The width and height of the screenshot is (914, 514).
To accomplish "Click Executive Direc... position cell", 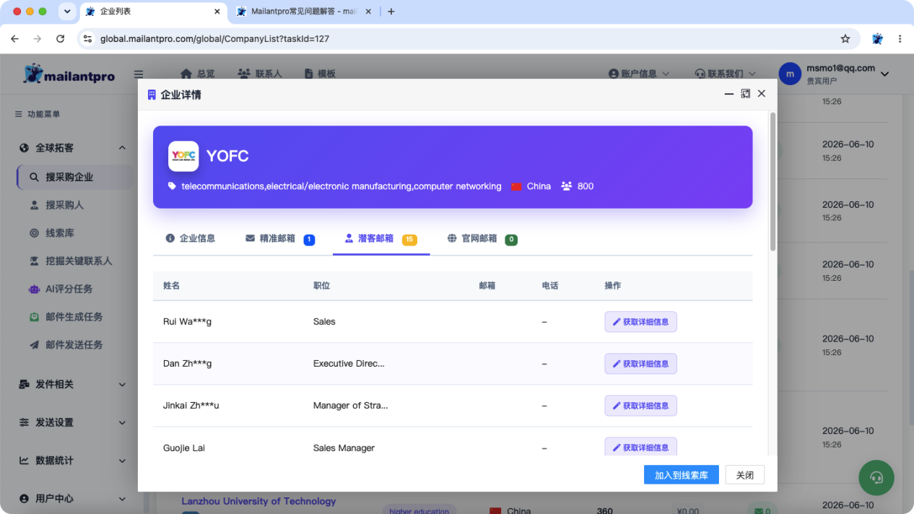I will click(349, 364).
